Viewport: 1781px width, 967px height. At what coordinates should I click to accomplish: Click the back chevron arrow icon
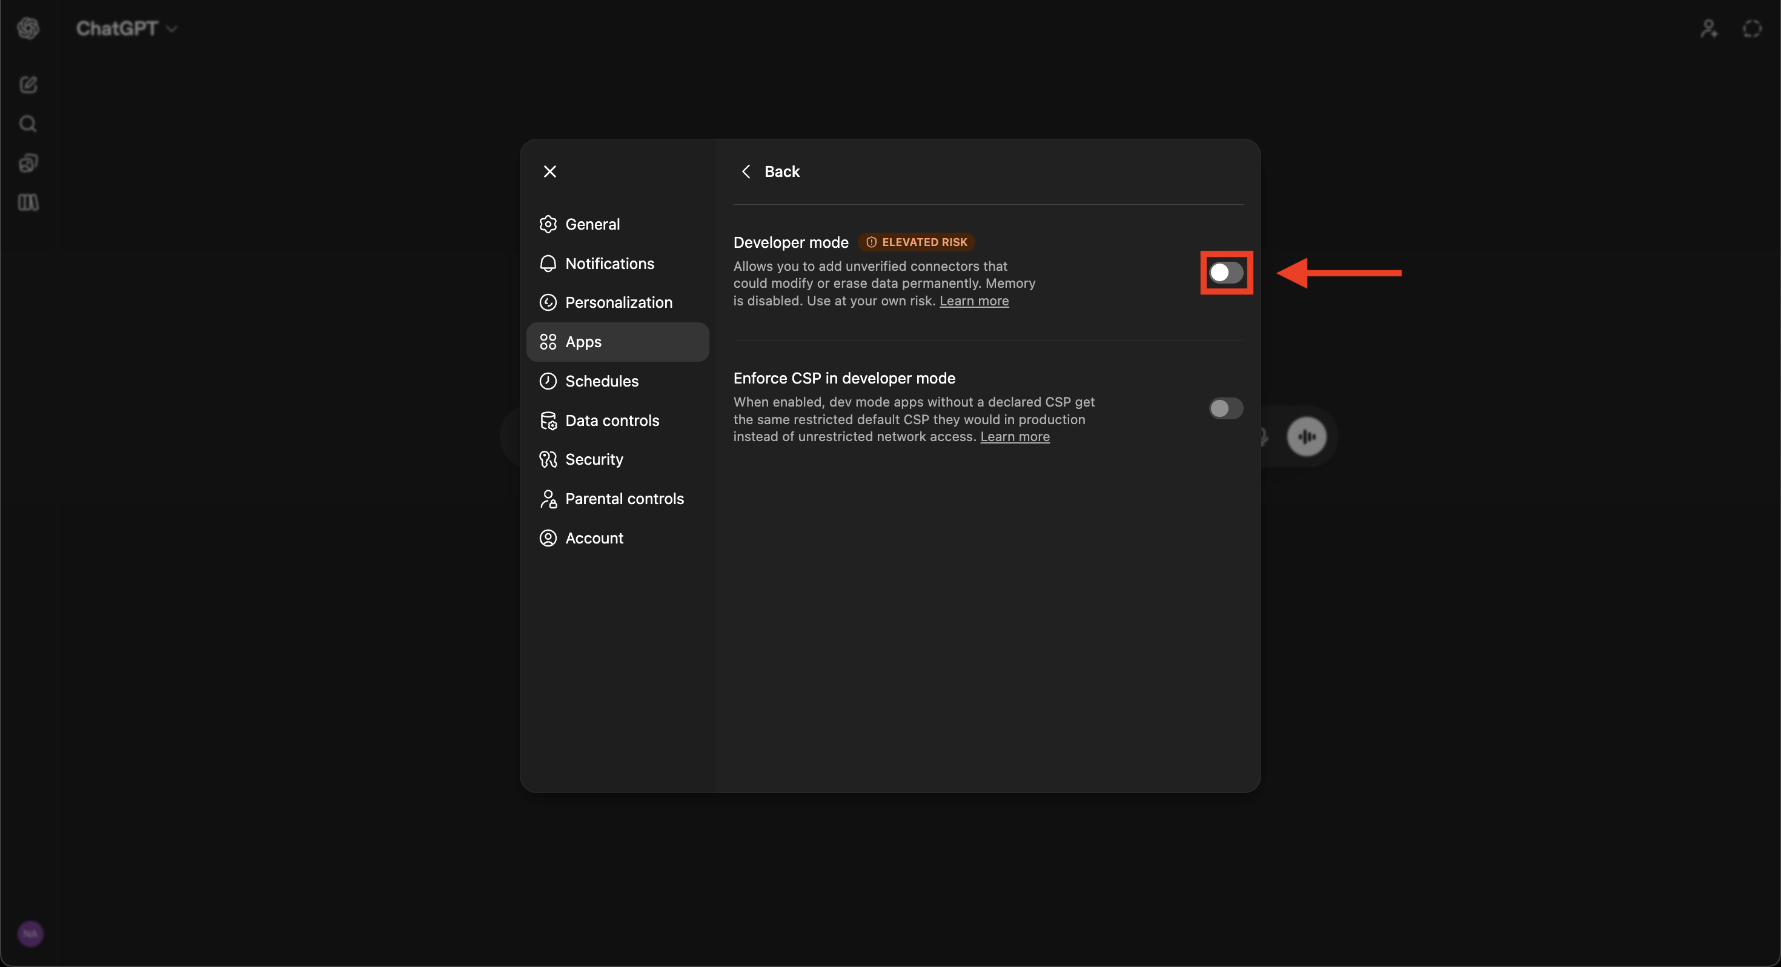pyautogui.click(x=746, y=171)
